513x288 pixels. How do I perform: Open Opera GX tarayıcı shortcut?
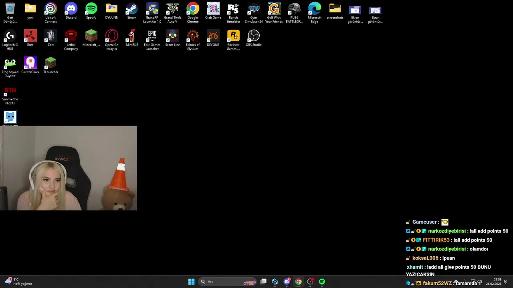(111, 40)
